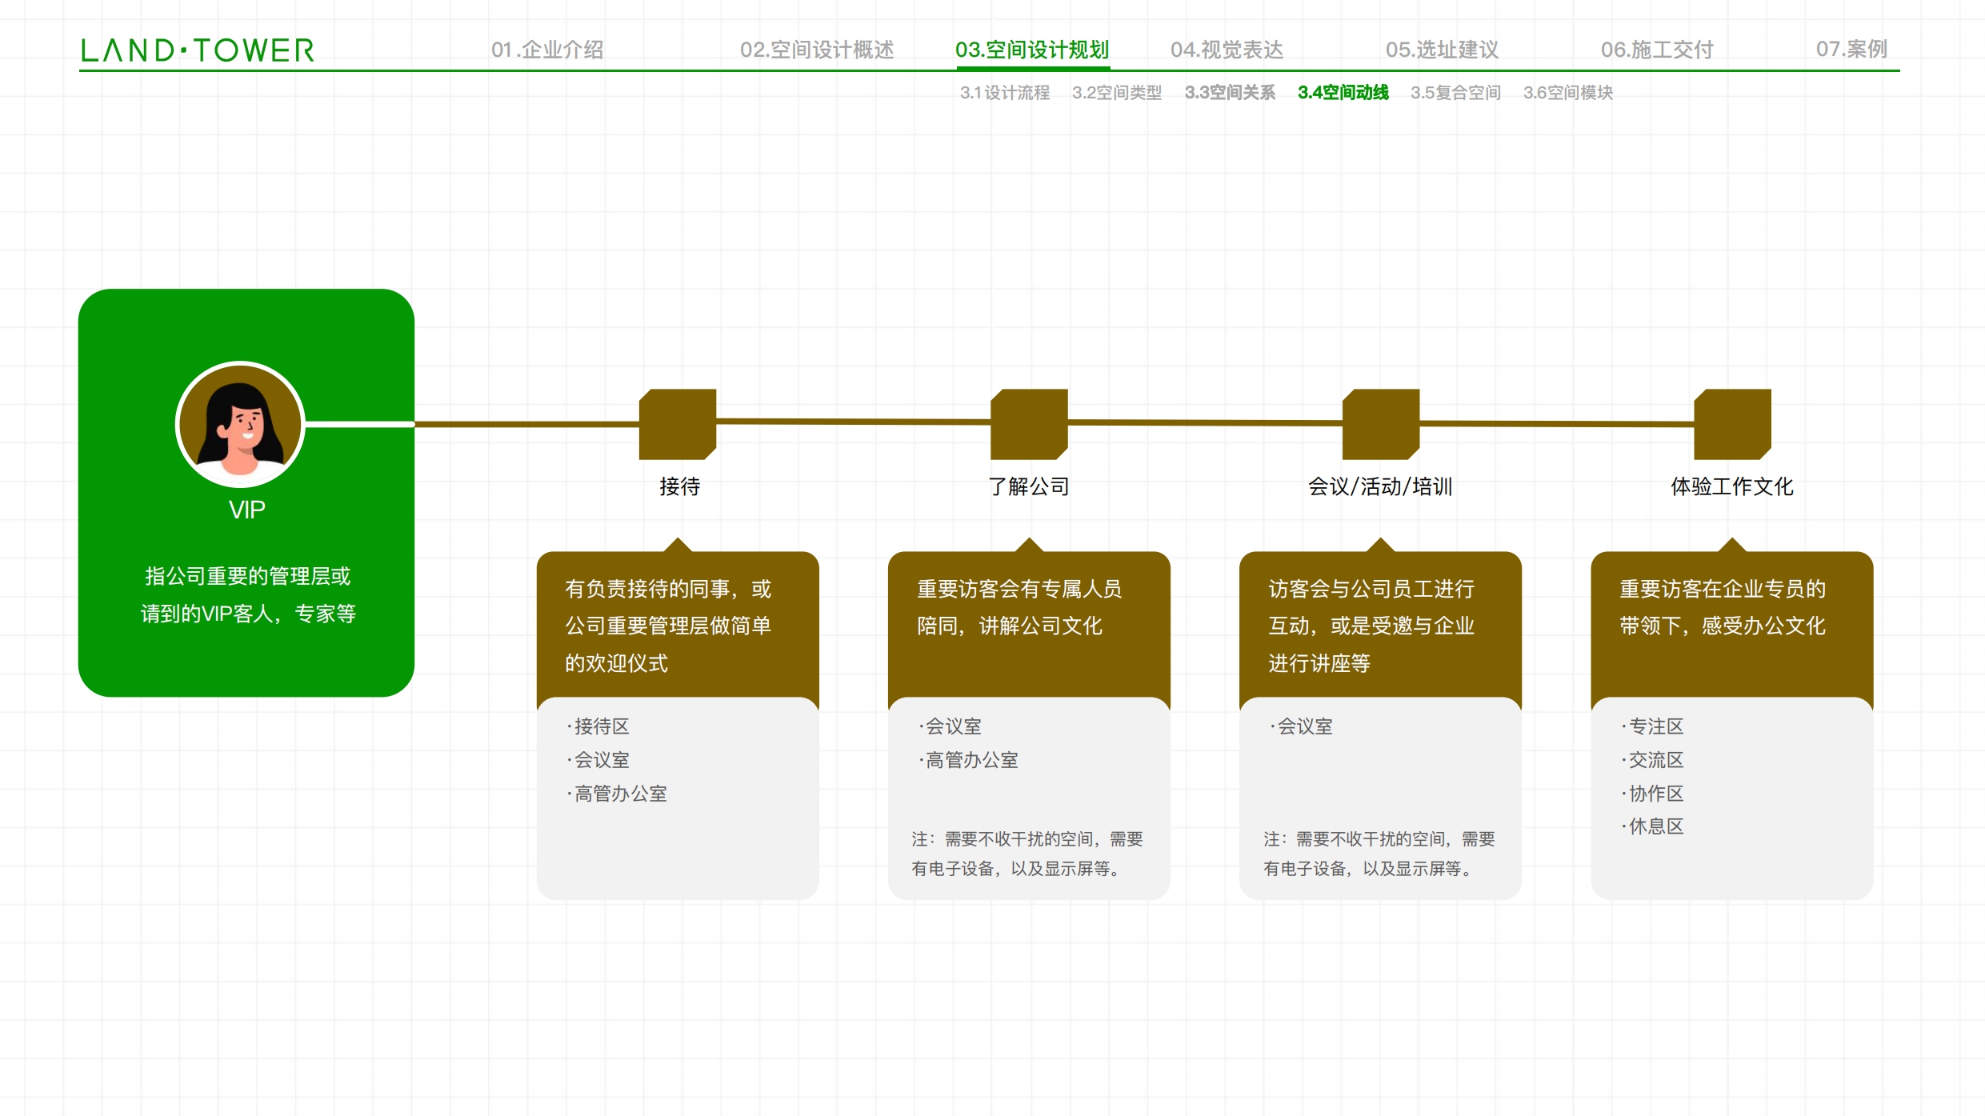Click ·会议室 in the 了解公司 card

pyautogui.click(x=950, y=726)
